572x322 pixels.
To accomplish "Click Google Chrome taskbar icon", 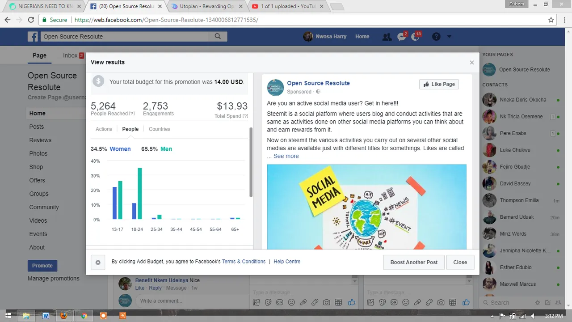I will click(84, 316).
